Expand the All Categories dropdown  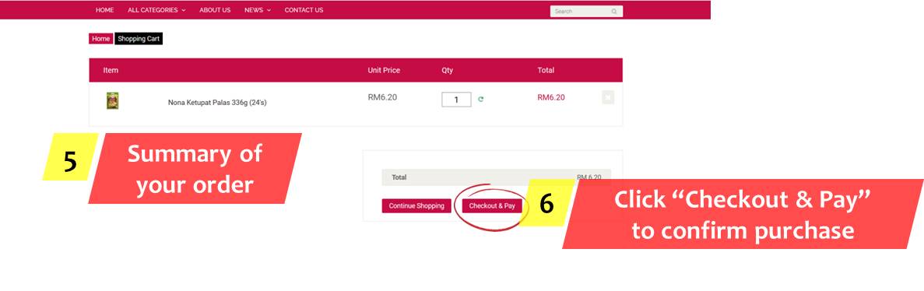click(x=156, y=10)
